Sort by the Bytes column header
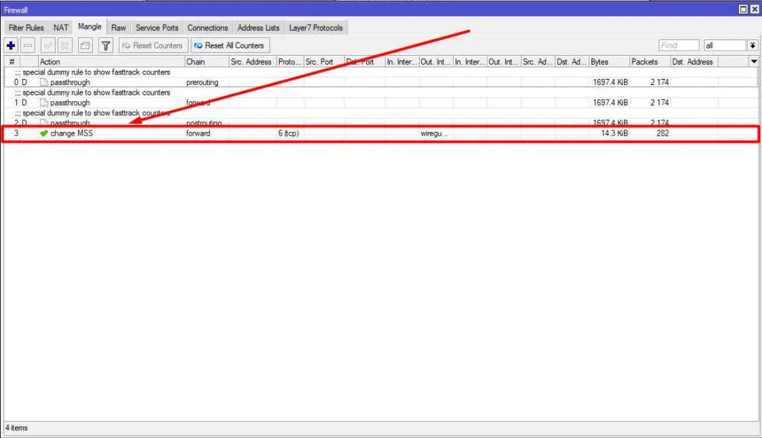The image size is (762, 438). tap(609, 62)
